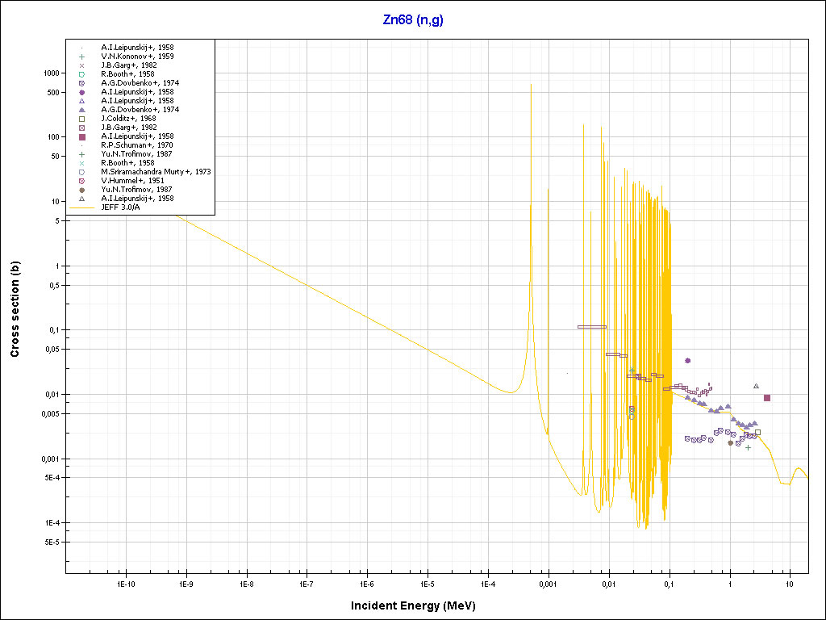This screenshot has height=620, width=826.
Task: Select the large magenta square data point
Action: [767, 398]
